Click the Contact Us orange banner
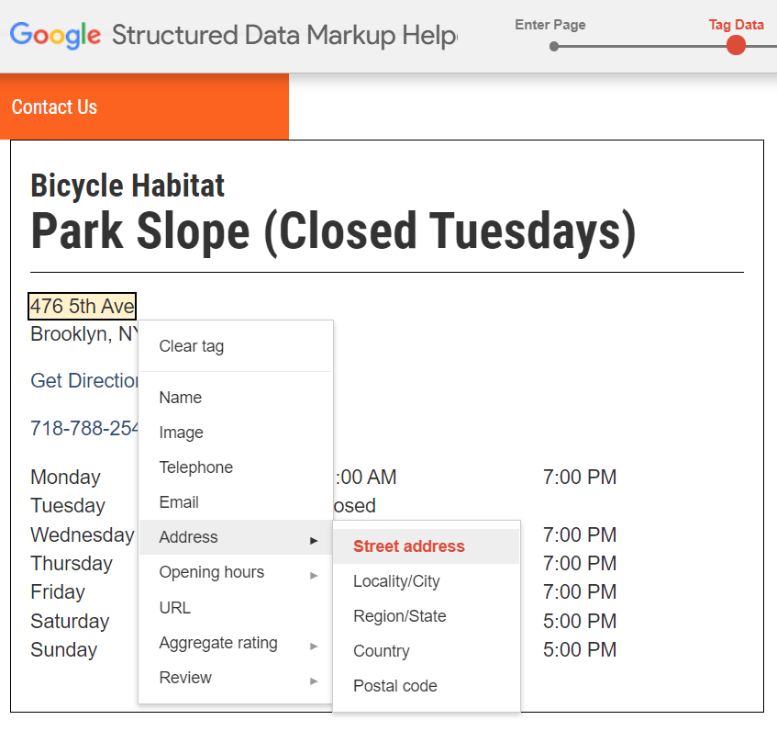Viewport: 777px width, 731px height. [x=144, y=107]
